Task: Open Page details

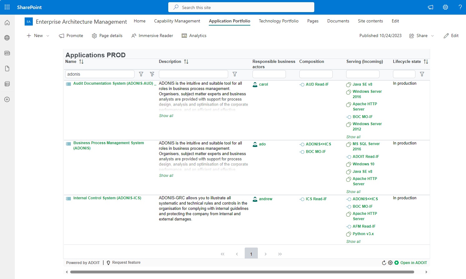Action: (107, 36)
